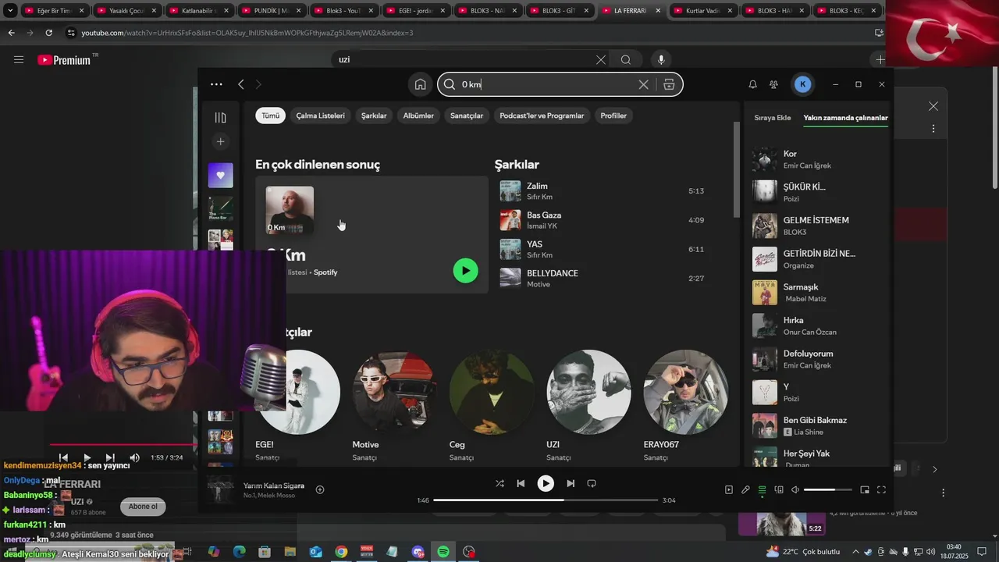The image size is (999, 562).
Task: Skip to next track in Spotify
Action: tap(571, 483)
